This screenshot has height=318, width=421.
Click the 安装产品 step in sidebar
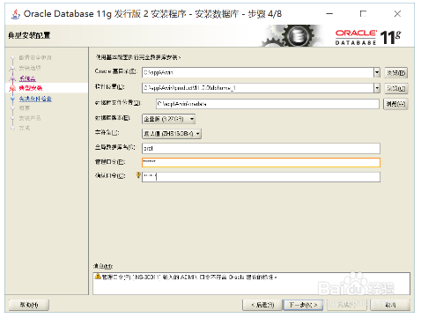[30, 118]
